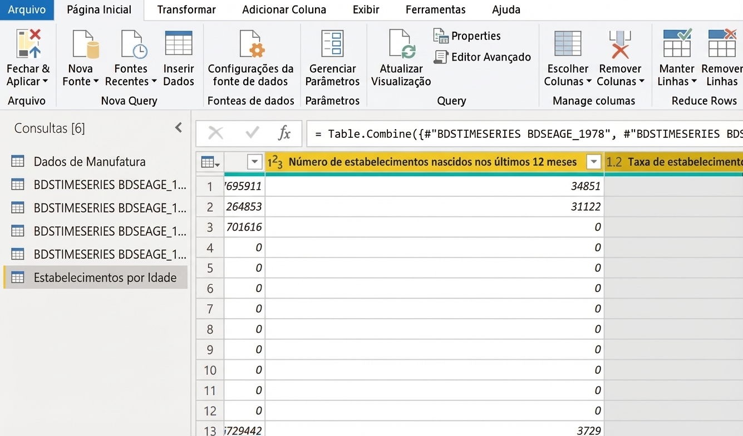Collapse the Consultas pane with chevron
Image resolution: width=743 pixels, height=436 pixels.
[179, 128]
